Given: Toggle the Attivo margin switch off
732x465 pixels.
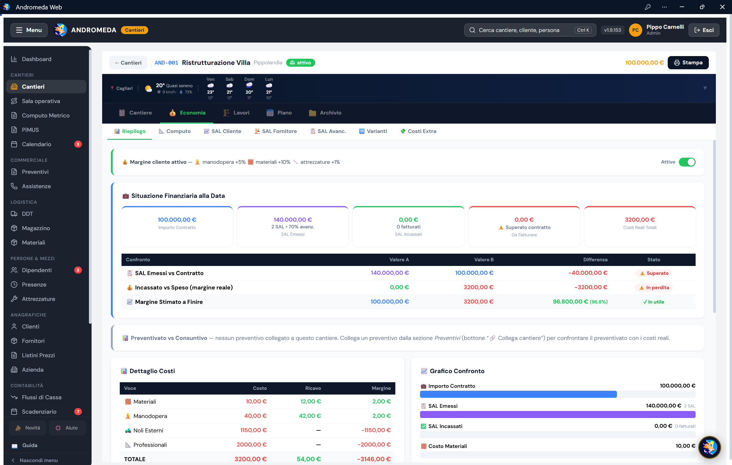Looking at the screenshot, I should (687, 162).
